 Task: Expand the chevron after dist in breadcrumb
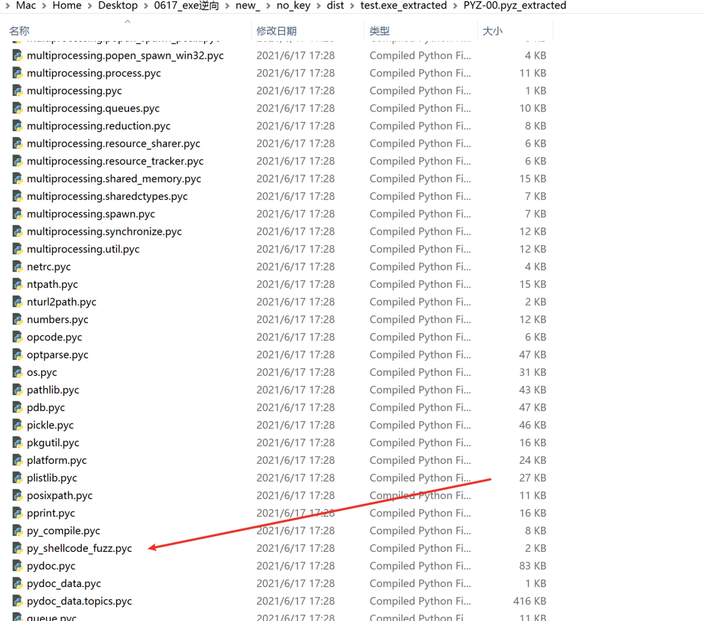pos(353,6)
